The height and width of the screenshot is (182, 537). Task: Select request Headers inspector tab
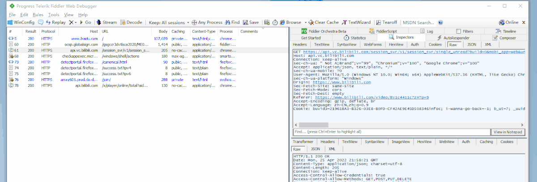pos(300,45)
